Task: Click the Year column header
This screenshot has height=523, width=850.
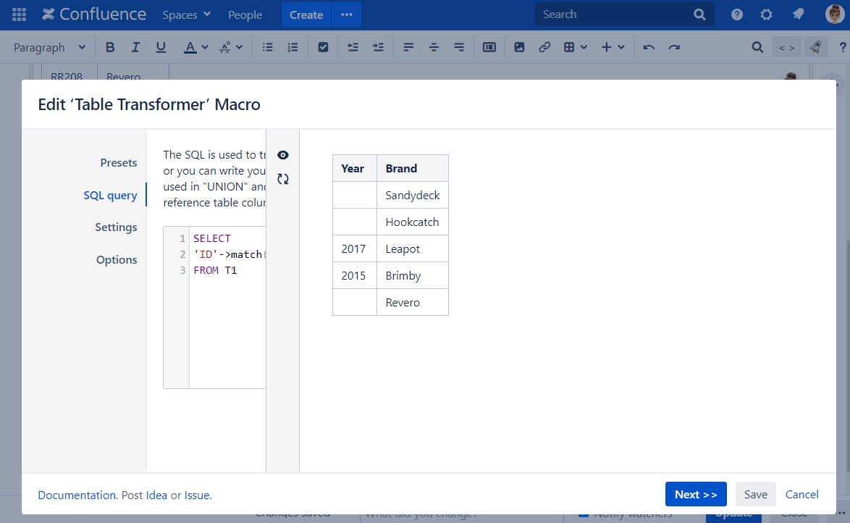Action: (355, 168)
